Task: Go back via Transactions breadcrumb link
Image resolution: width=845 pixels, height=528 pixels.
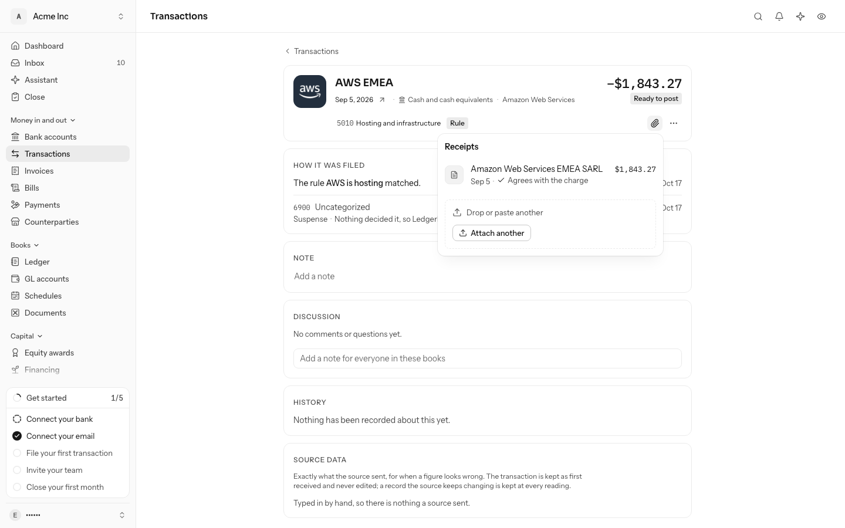Action: (312, 51)
